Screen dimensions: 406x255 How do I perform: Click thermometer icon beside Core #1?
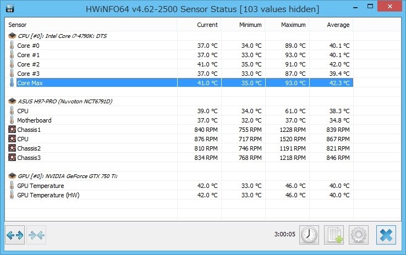(12, 54)
